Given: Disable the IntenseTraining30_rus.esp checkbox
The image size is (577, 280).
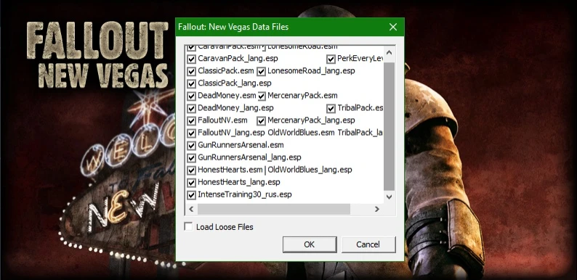Looking at the screenshot, I should tap(191, 195).
